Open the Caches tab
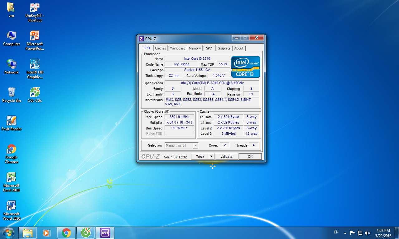This screenshot has height=239, width=399. 161,48
